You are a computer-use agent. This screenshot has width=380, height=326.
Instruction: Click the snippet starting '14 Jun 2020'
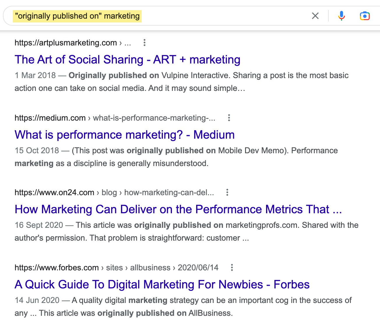click(x=183, y=307)
